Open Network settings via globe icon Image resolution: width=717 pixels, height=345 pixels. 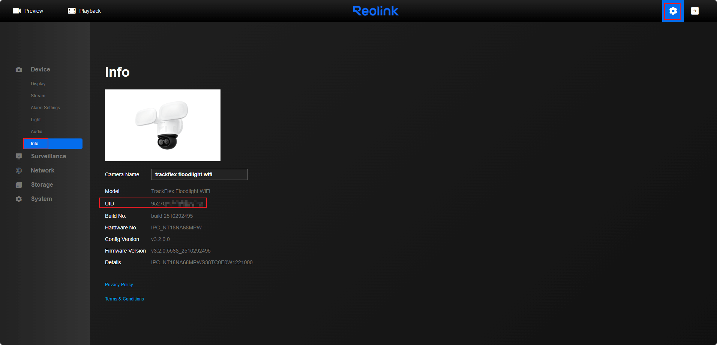(x=18, y=170)
